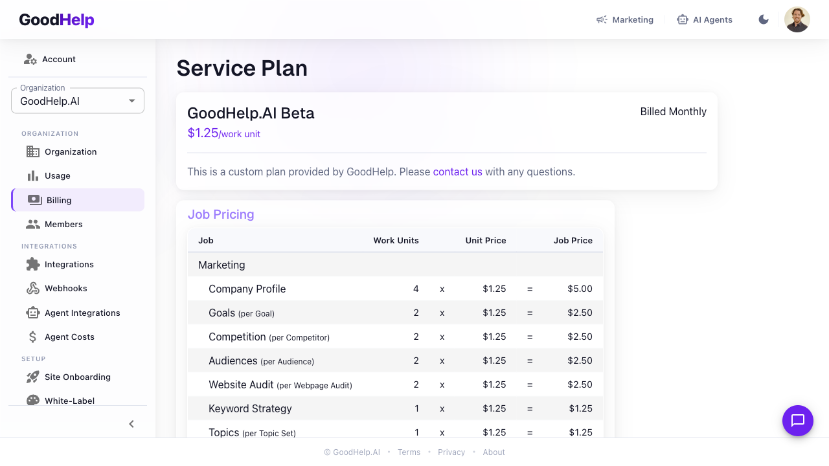The image size is (829, 466).
Task: Click the Members people icon
Action: click(33, 225)
